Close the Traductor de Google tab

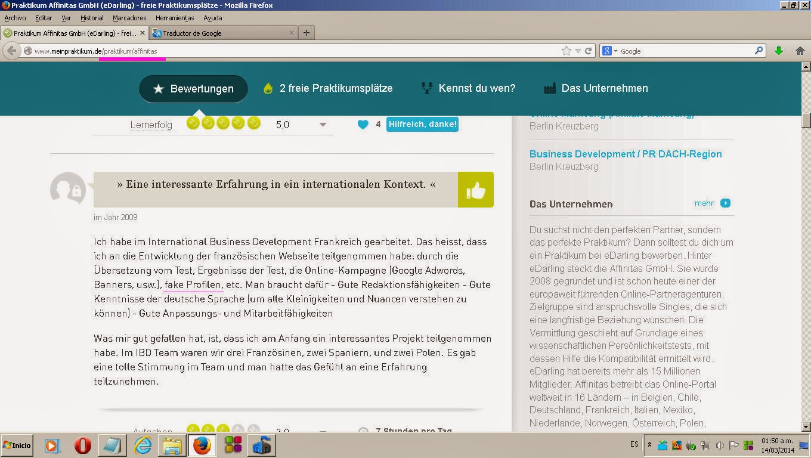(x=291, y=33)
